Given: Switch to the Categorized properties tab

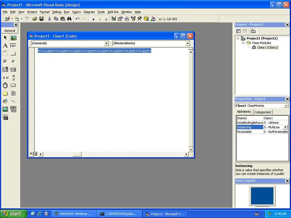Looking at the screenshot, I should click(263, 112).
